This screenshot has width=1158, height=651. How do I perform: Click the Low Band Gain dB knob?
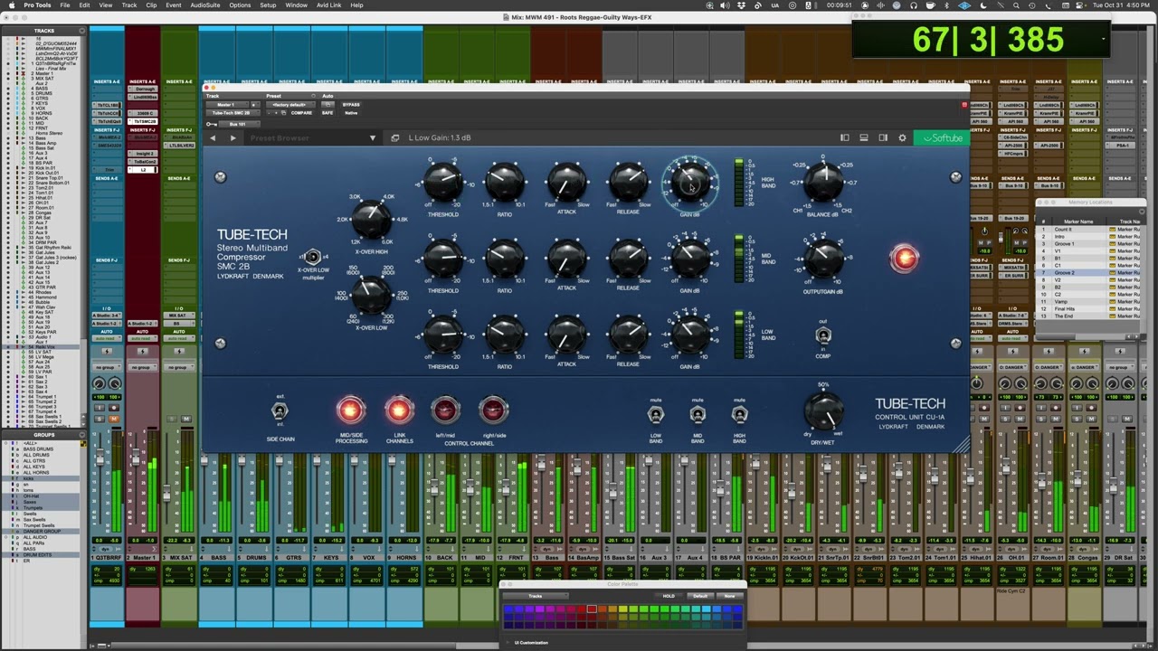[x=690, y=335]
